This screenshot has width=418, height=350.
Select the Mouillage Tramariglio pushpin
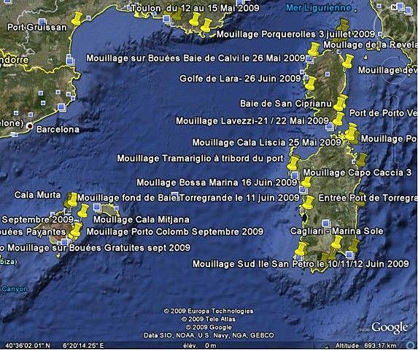pyautogui.click(x=293, y=163)
